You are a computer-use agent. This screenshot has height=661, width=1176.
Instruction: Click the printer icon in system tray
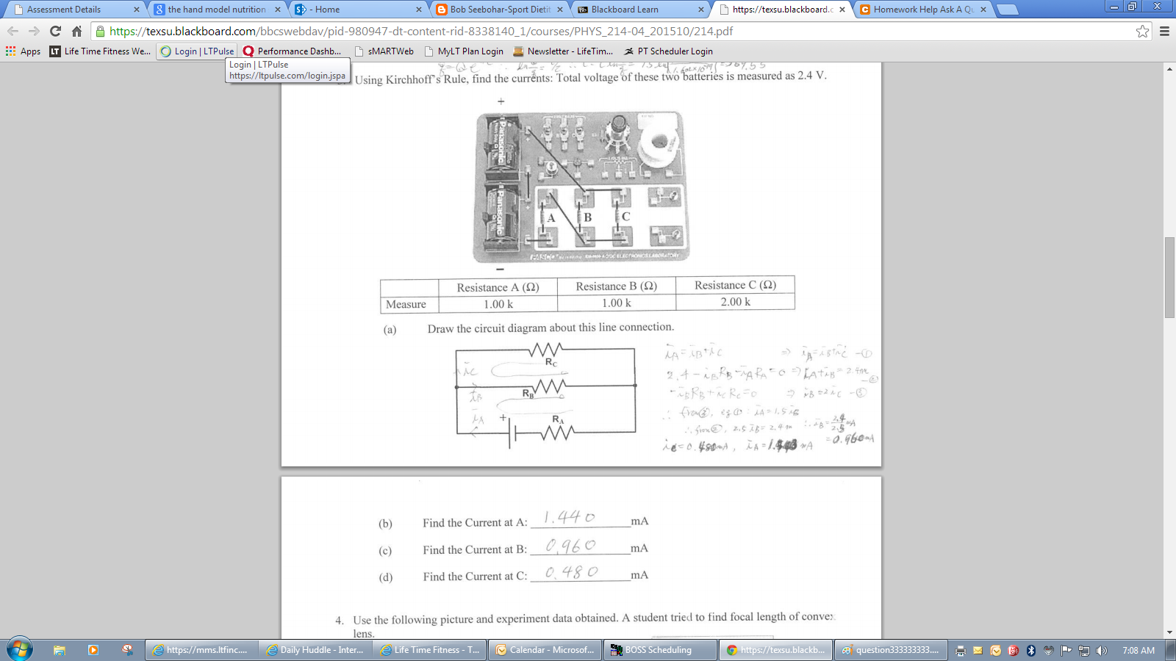tap(961, 650)
